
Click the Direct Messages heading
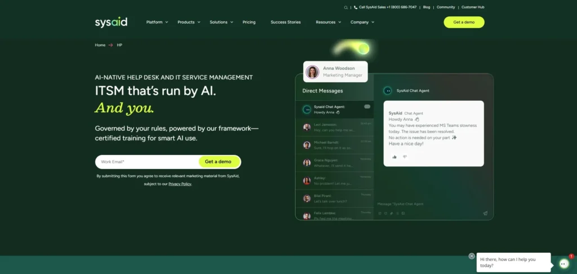(323, 91)
